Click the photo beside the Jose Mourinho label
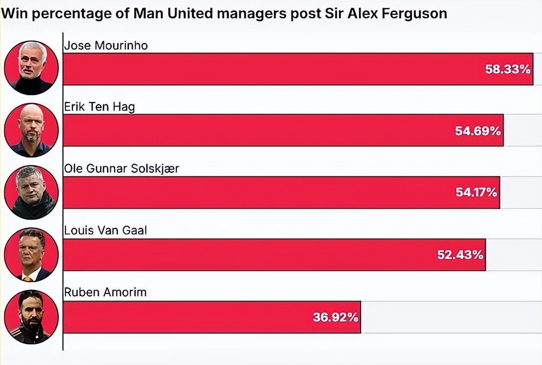Image resolution: width=542 pixels, height=365 pixels. 31,68
